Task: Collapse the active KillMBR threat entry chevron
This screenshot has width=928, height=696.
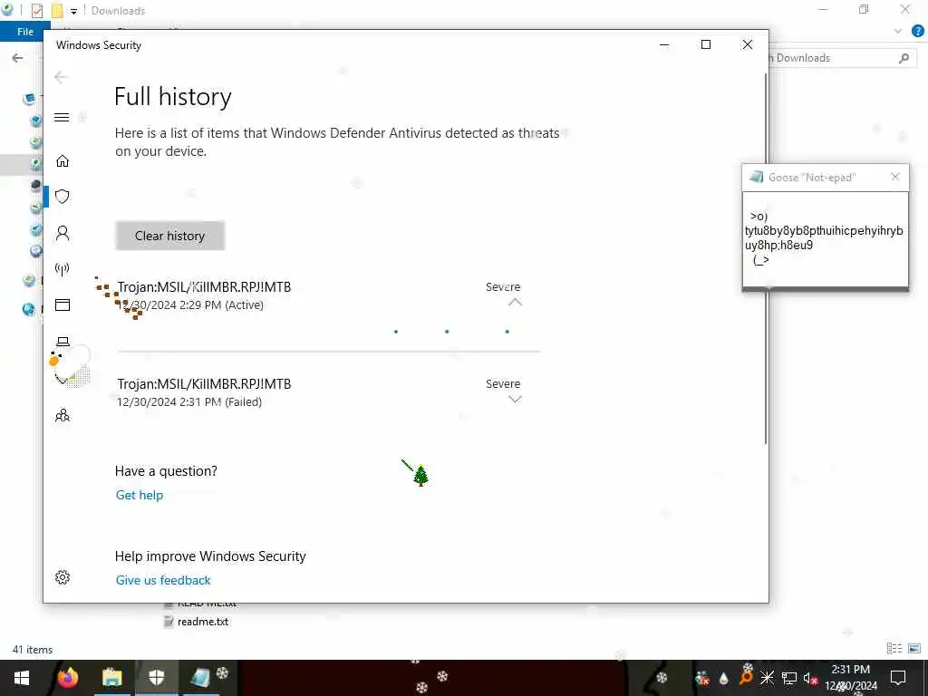Action: tap(515, 302)
